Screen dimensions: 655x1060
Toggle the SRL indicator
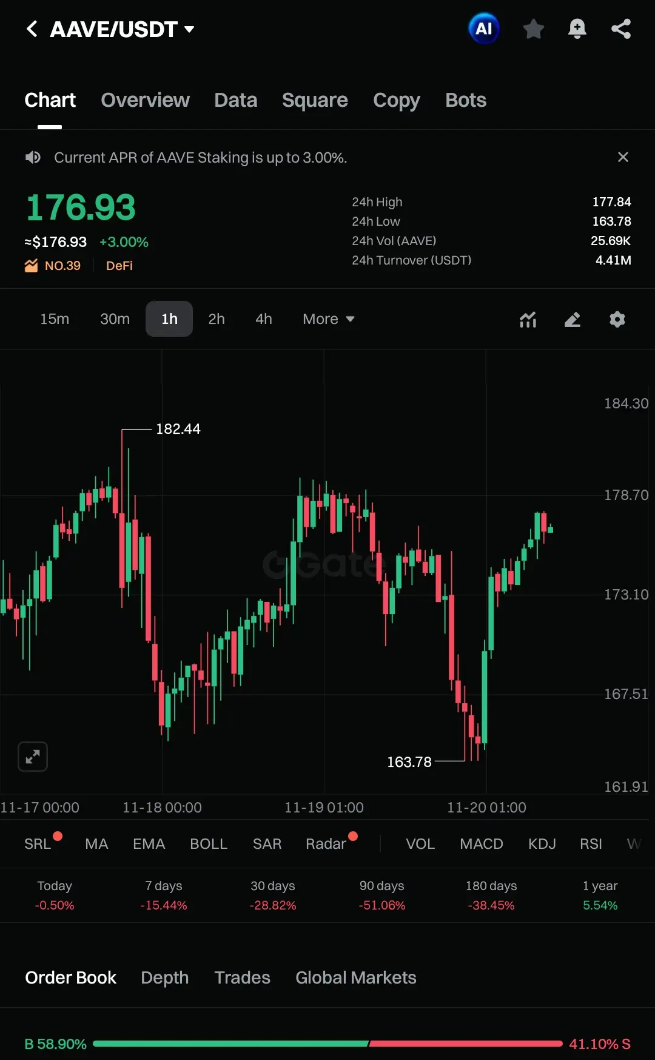pyautogui.click(x=38, y=844)
